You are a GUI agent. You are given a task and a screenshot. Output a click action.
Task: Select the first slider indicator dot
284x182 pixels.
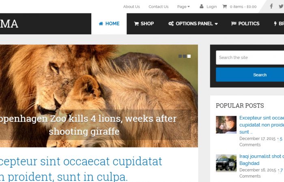180,56
